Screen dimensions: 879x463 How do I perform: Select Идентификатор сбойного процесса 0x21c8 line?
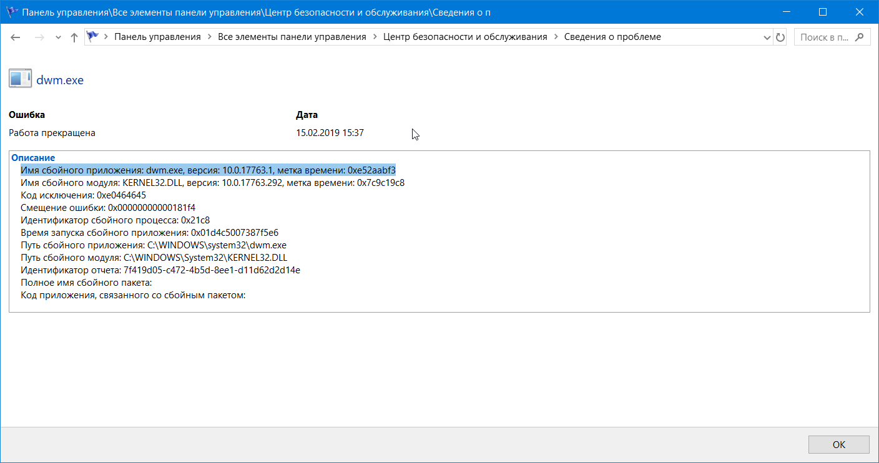[115, 220]
